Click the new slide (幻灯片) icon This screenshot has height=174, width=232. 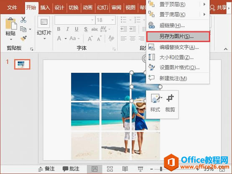tap(44, 22)
